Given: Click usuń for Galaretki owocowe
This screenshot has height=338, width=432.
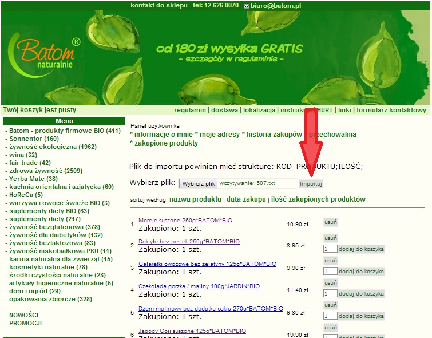Looking at the screenshot, I should tap(330, 261).
